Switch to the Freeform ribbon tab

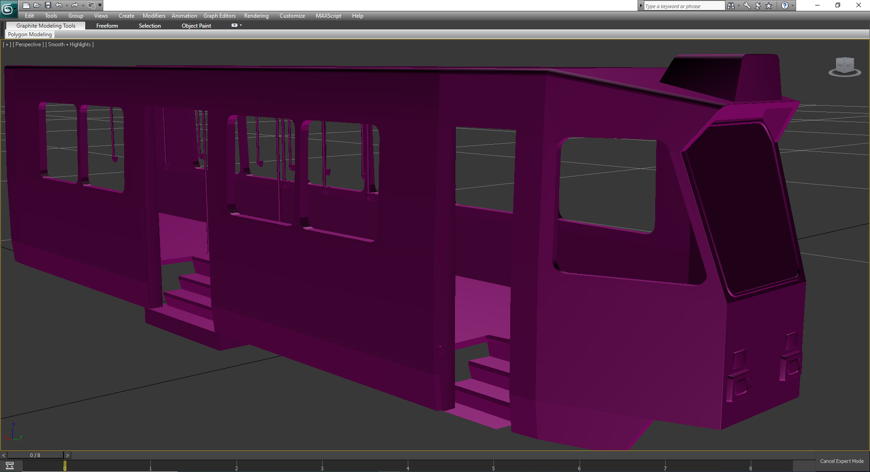tap(107, 26)
